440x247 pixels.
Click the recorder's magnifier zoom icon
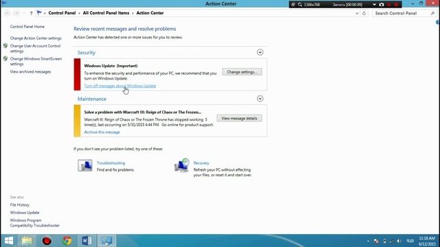coord(300,5)
